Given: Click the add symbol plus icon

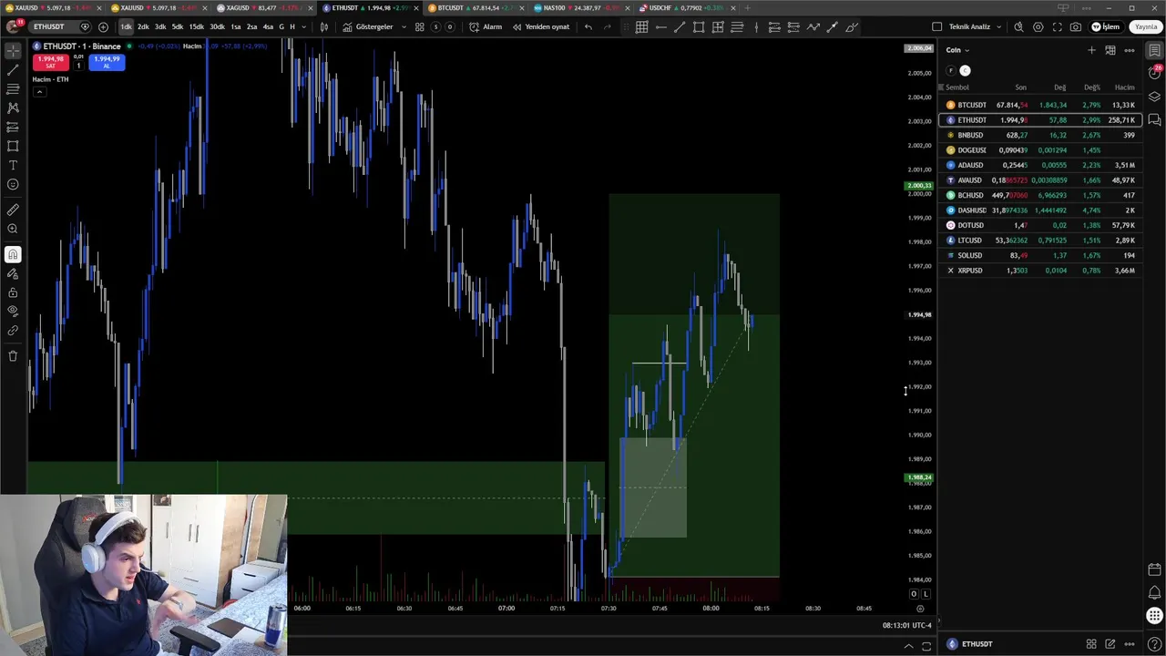Looking at the screenshot, I should click(103, 26).
